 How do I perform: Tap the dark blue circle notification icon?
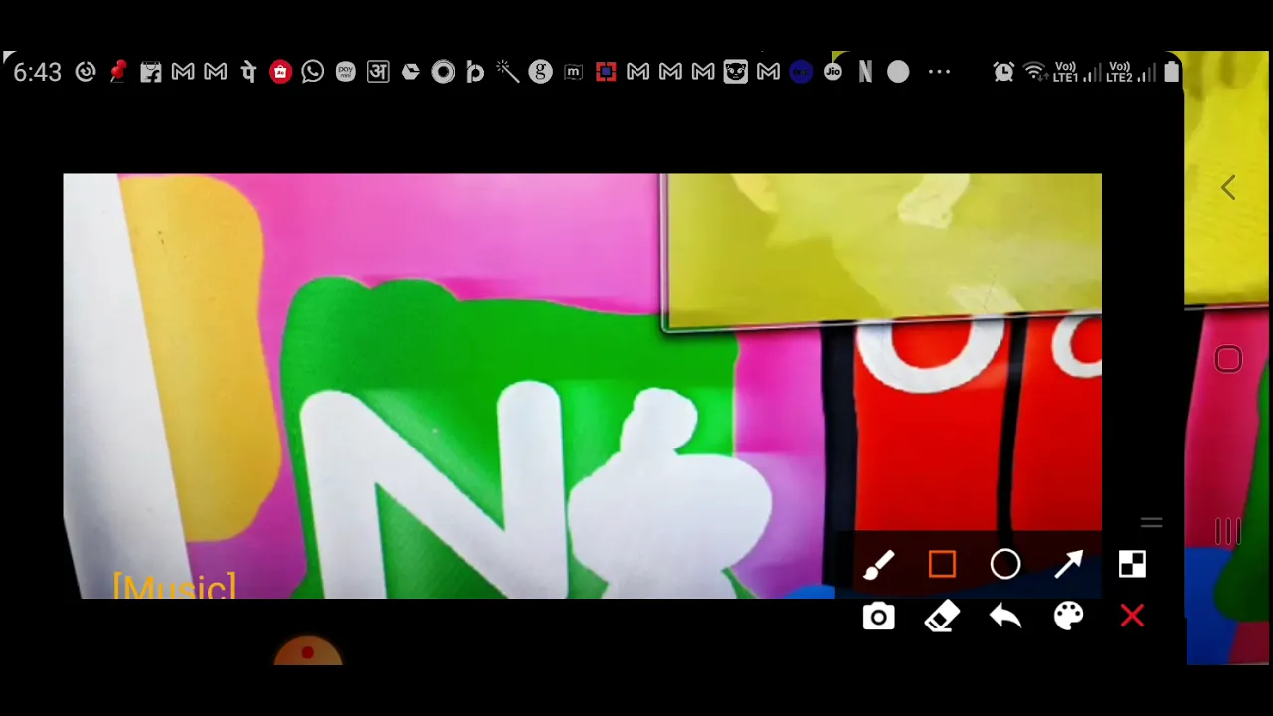coord(801,72)
